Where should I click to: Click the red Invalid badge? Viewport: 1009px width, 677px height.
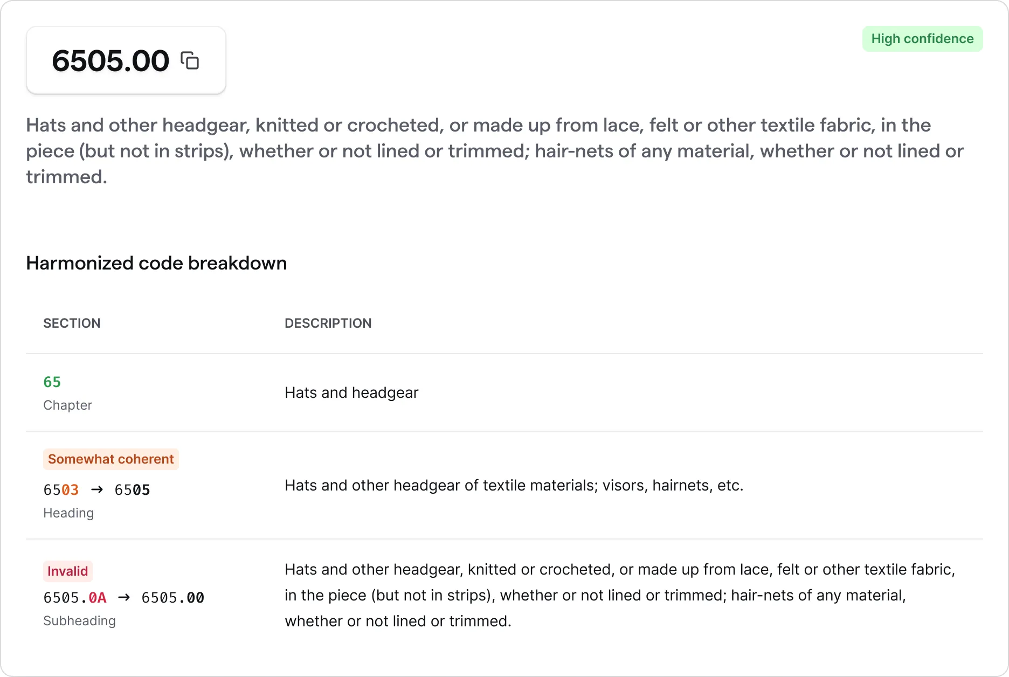point(67,571)
